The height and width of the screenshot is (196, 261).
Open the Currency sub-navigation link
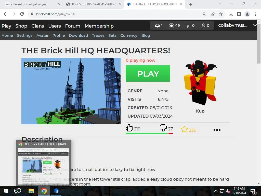coord(129,35)
